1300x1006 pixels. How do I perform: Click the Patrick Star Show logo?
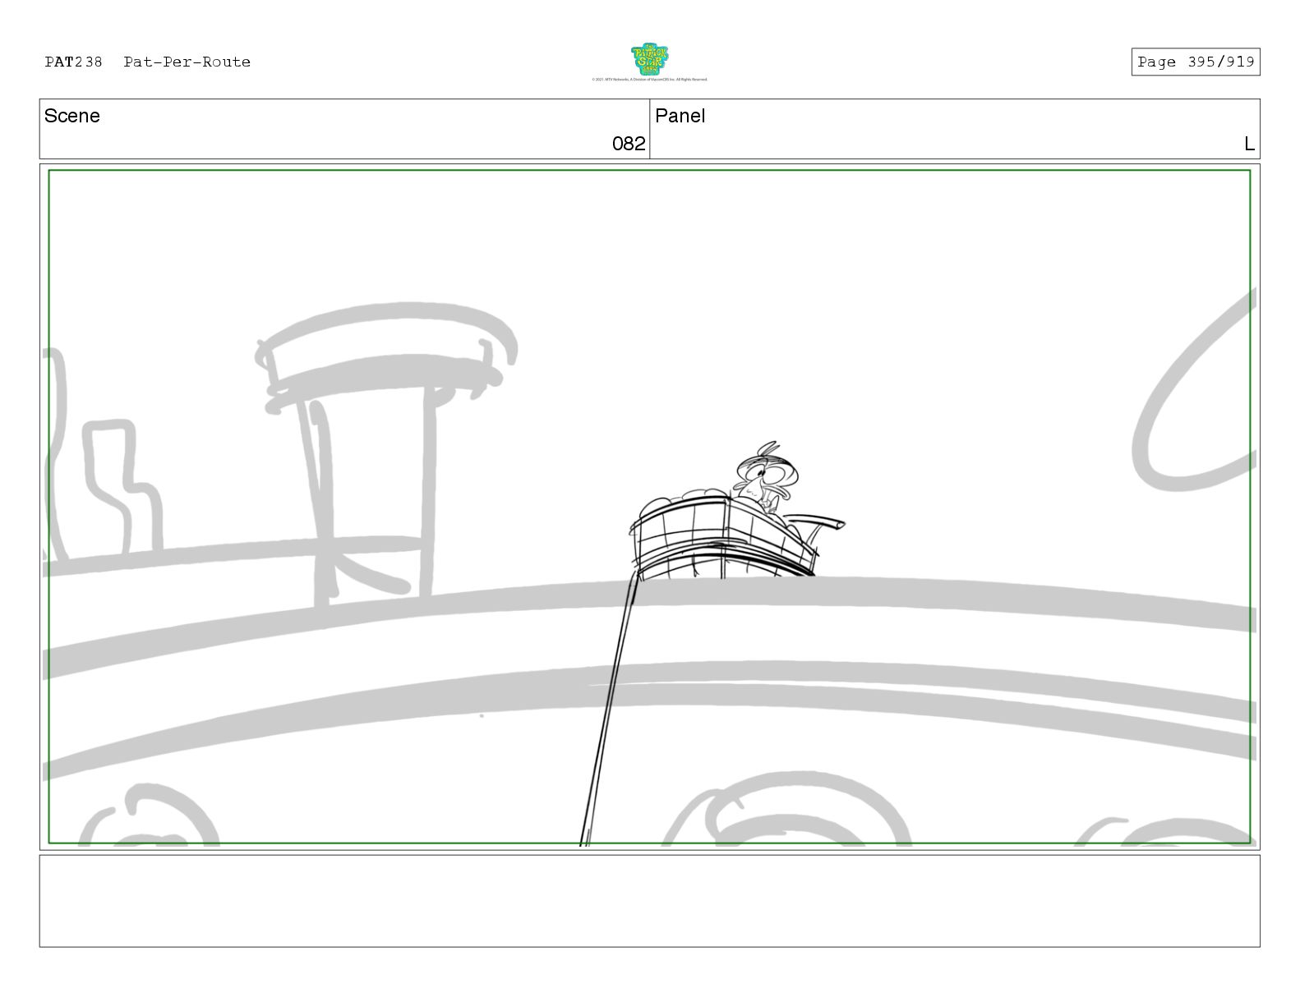click(649, 60)
